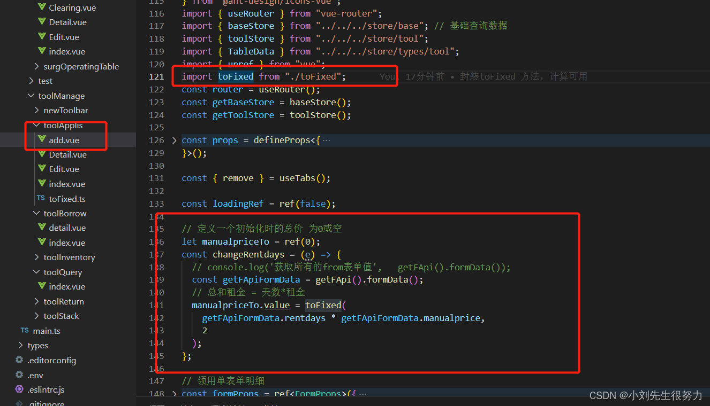Click the Vue icon beside add.vue
The image size is (710, 406).
[x=42, y=140]
